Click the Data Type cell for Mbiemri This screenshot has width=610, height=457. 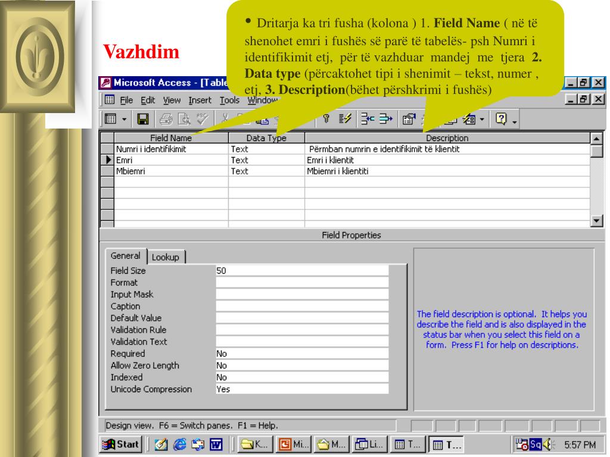[x=266, y=171]
